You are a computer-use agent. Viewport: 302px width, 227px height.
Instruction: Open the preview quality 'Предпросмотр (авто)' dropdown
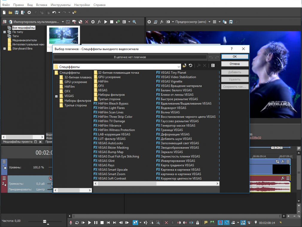209,22
